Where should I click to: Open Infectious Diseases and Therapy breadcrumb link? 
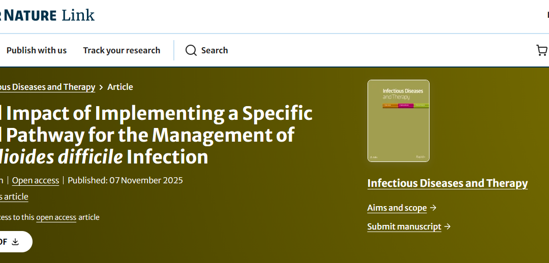point(47,87)
